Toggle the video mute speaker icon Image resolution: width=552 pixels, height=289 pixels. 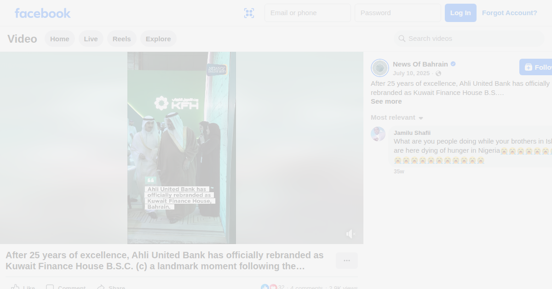pos(351,234)
